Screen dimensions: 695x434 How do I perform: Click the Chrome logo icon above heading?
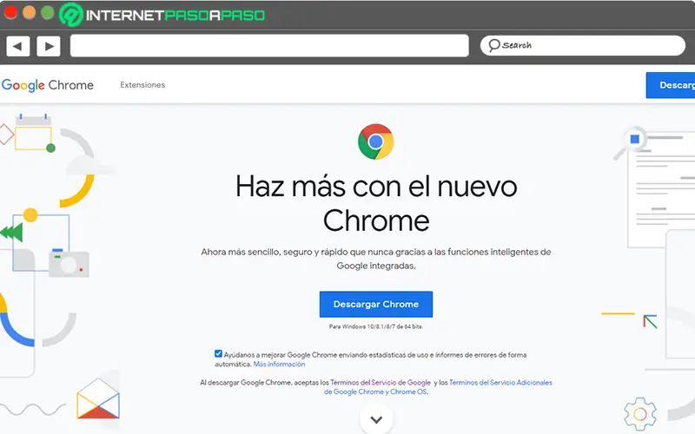click(x=375, y=141)
